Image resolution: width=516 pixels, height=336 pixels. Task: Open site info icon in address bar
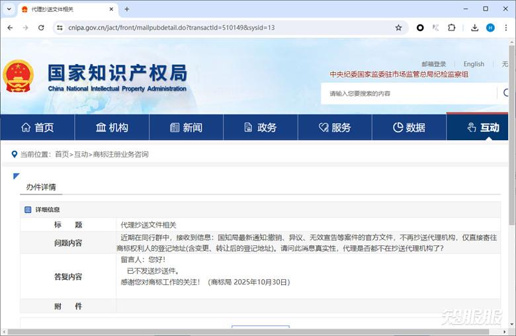coord(60,28)
